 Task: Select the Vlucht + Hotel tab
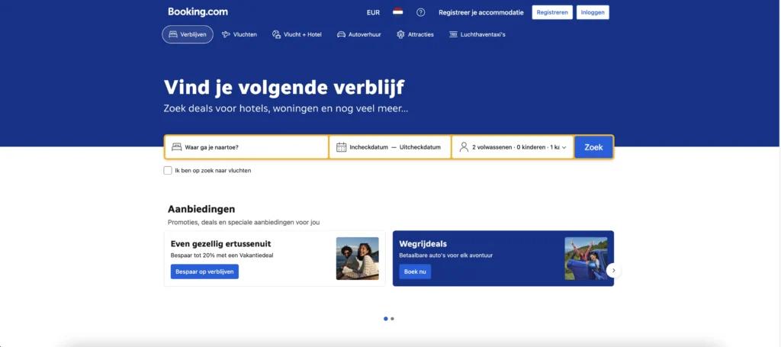(x=297, y=34)
